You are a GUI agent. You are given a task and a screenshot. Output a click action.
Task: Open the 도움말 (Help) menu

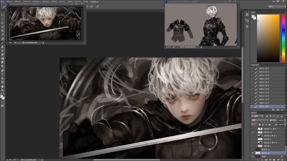point(94,1)
